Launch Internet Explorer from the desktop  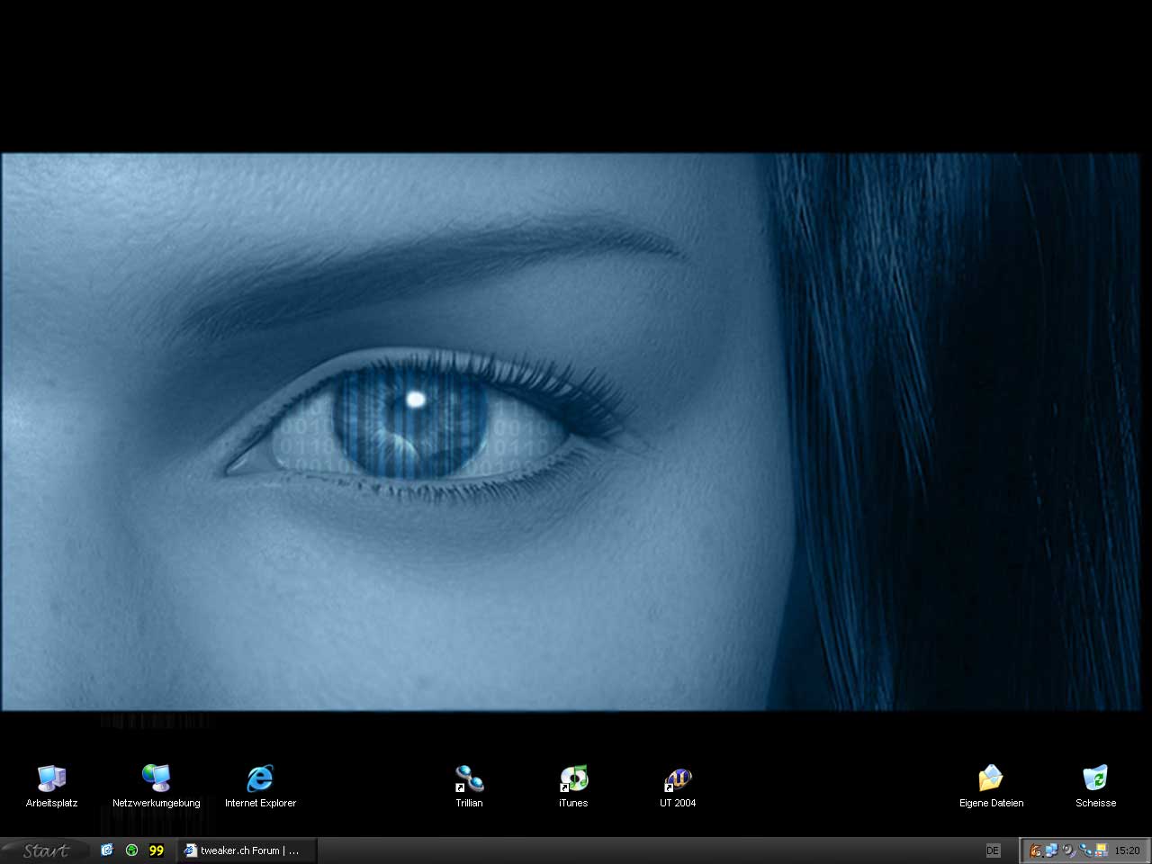260,779
